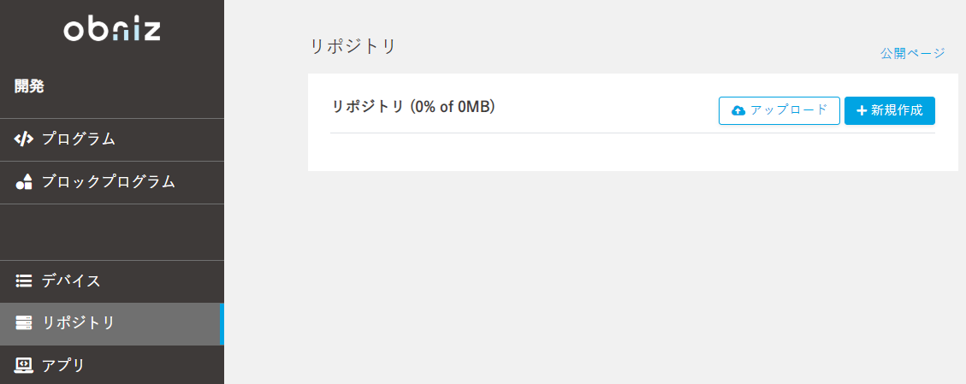Click the code brackets icon beside プログラム

click(23, 139)
